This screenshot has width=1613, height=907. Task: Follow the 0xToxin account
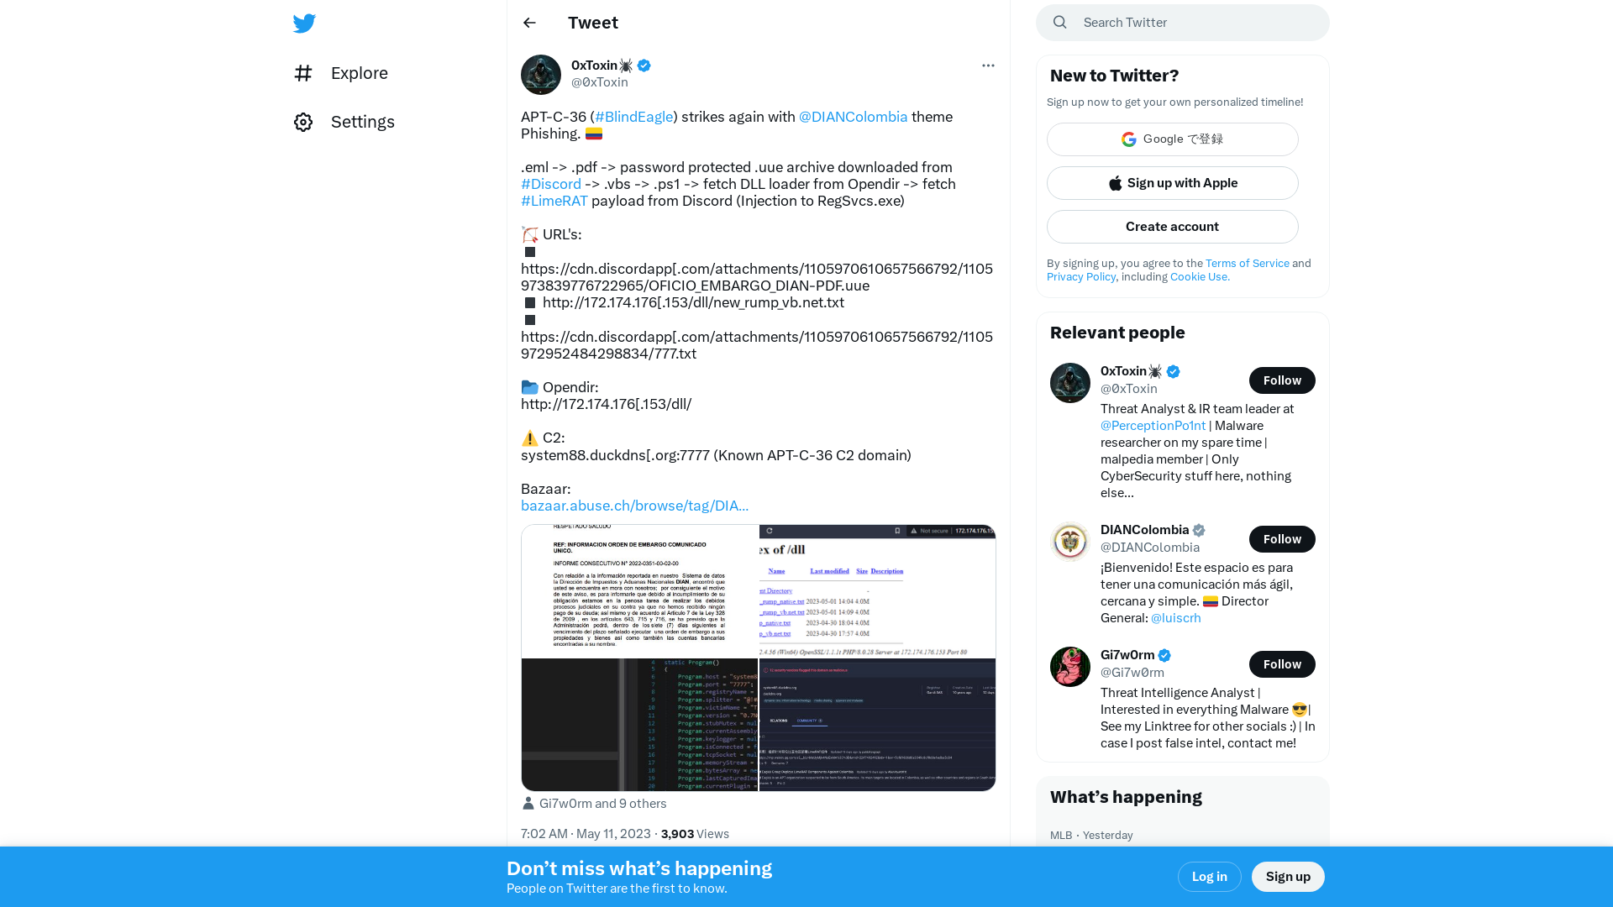[1280, 380]
